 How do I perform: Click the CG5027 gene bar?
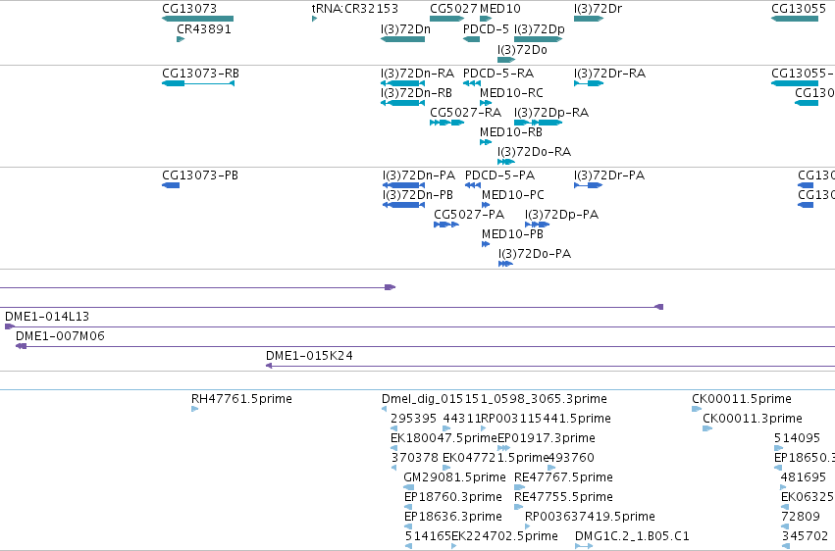coord(446,19)
